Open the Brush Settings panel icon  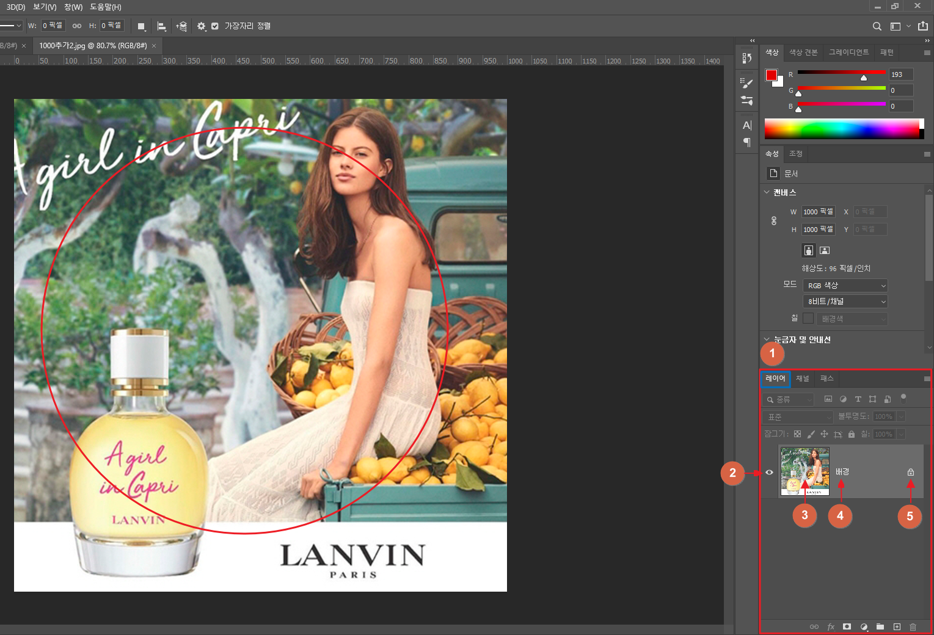[x=746, y=84]
